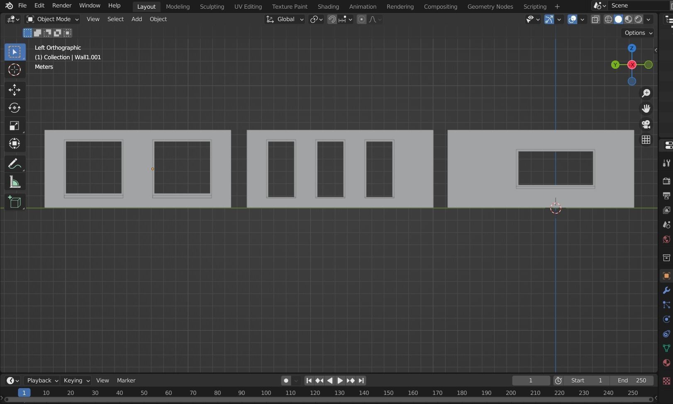The height and width of the screenshot is (404, 673).
Task: Select the Annotate tool
Action: coord(15,163)
